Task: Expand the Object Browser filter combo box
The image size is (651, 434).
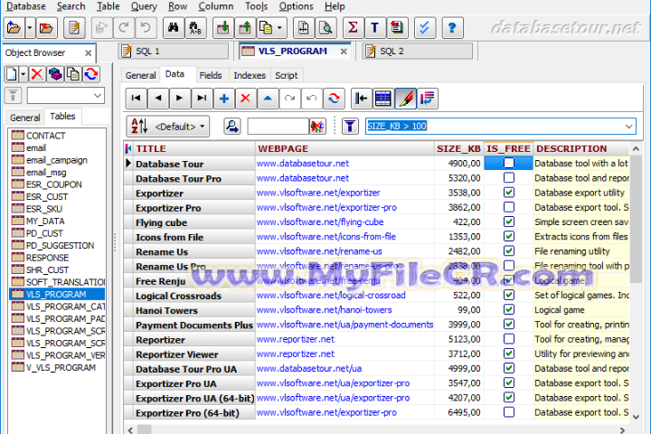Action: click(98, 96)
